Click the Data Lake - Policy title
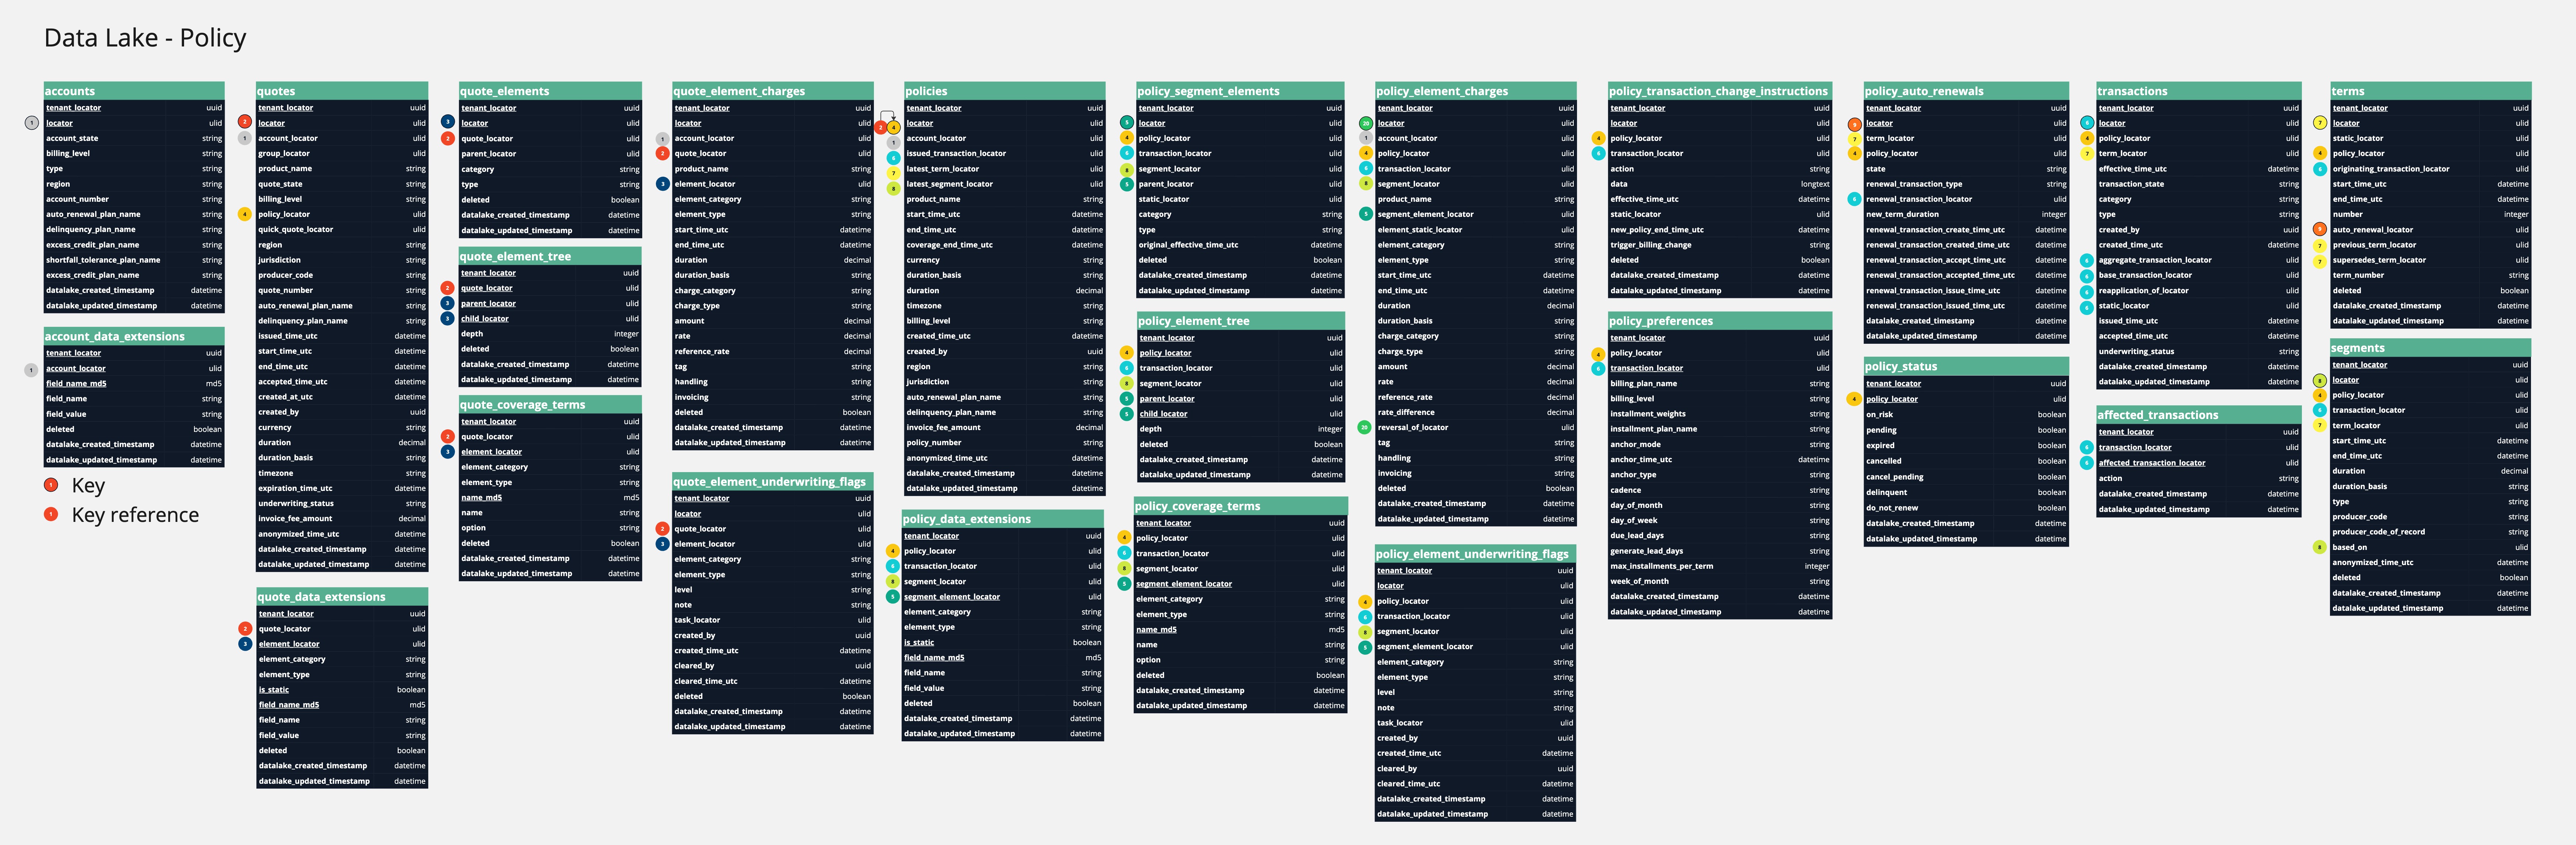2576x845 pixels. (145, 38)
